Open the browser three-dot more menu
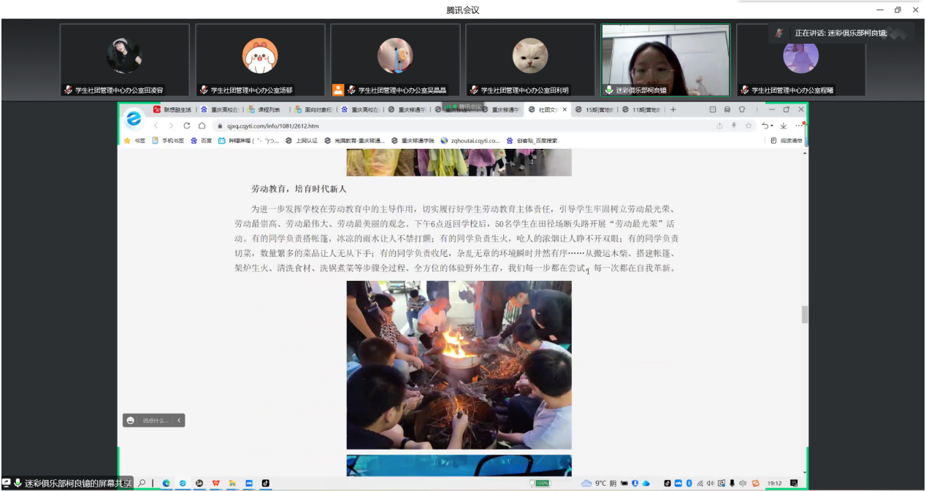The image size is (926, 491). [799, 125]
